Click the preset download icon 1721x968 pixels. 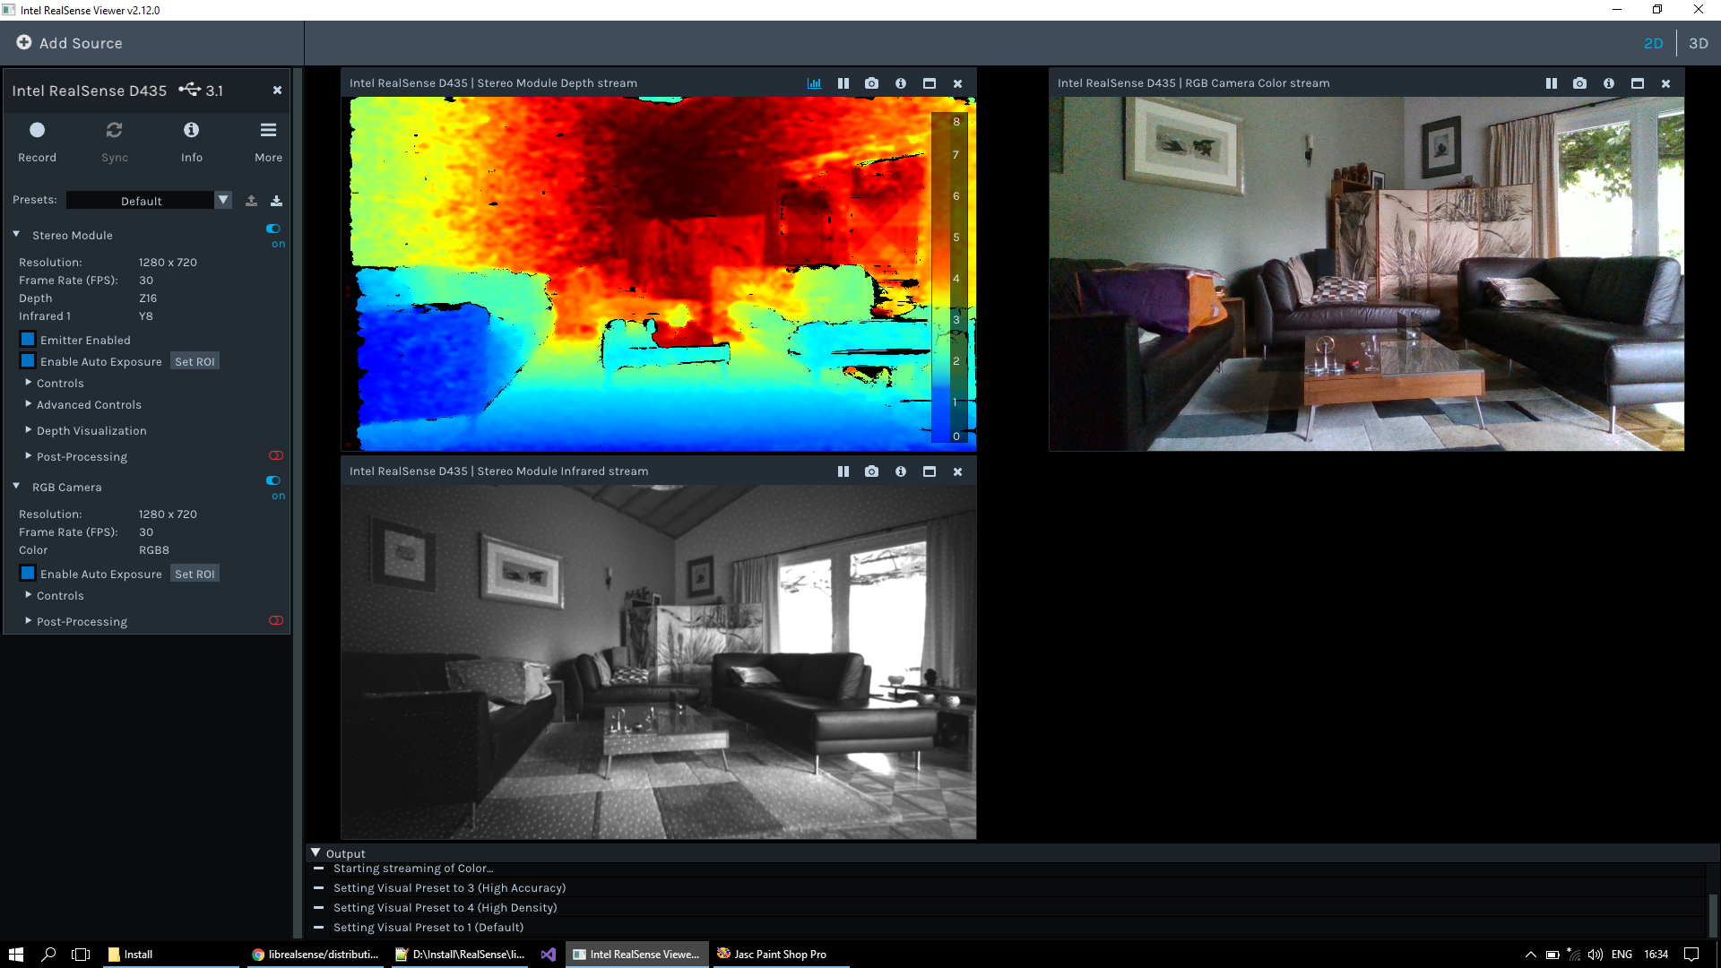[276, 201]
